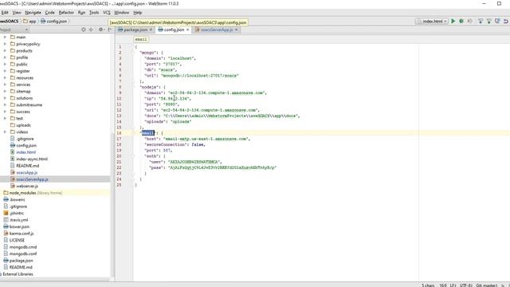510x287 pixels.
Task: Open the index.html run configuration dropdown
Action: pos(433,22)
